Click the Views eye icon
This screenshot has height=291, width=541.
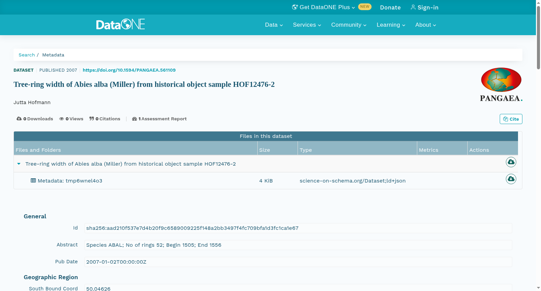[62, 119]
